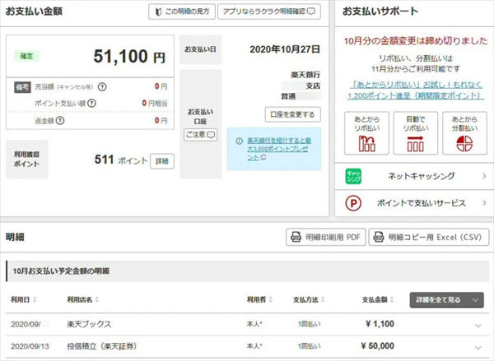Image resolution: width=494 pixels, height=361 pixels.
Task: Expand the 楽天ブックス row details
Action: click(478, 325)
